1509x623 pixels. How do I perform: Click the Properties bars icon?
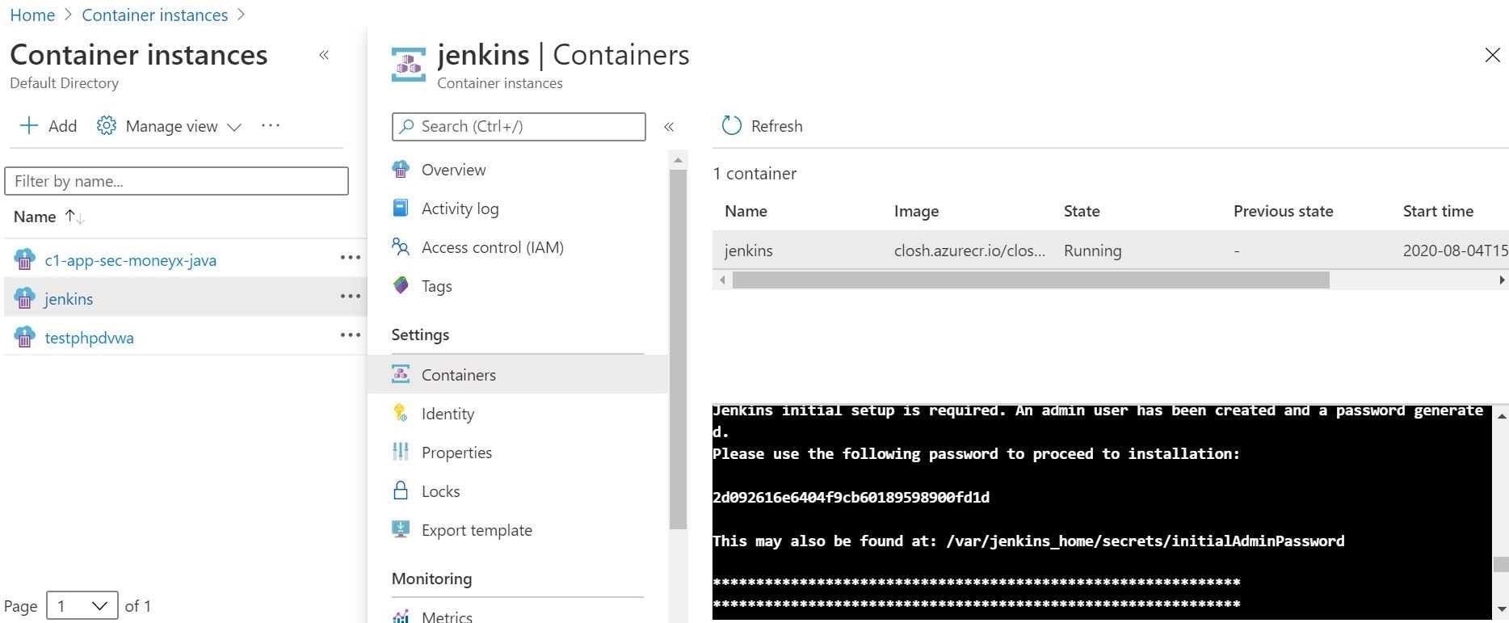pyautogui.click(x=401, y=452)
